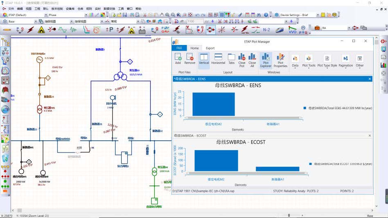Toggle Vertical layout in Plot Manager

point(204,58)
